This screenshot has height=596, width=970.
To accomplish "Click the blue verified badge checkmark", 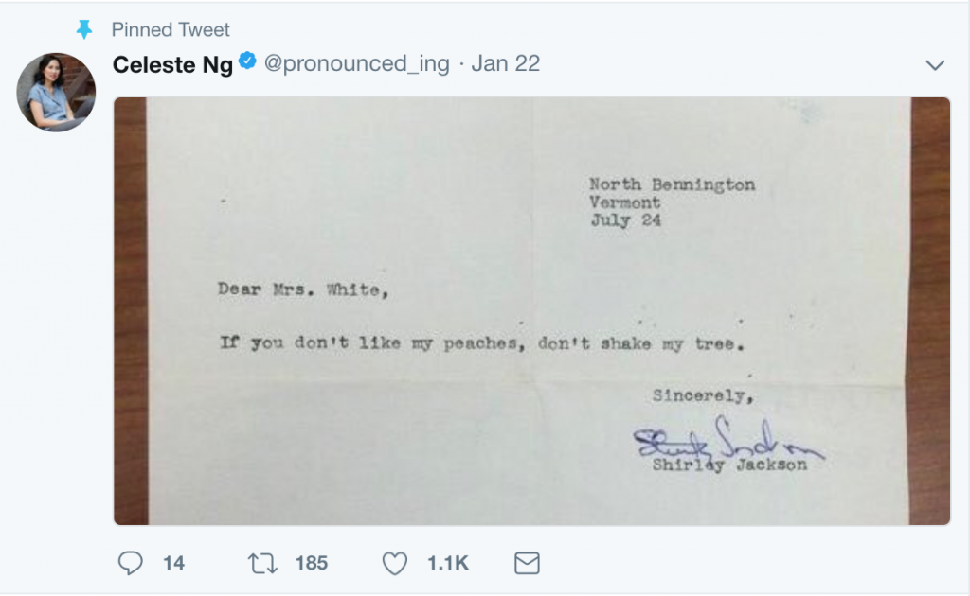I will tap(247, 63).
